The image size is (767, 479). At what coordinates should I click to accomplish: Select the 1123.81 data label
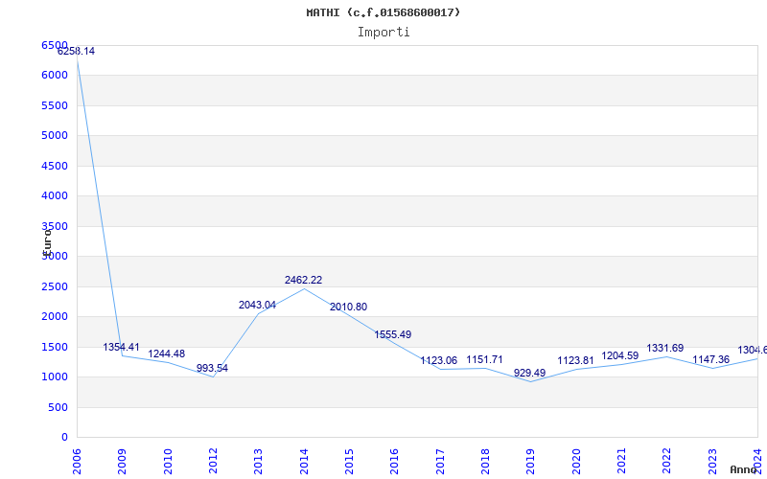[x=576, y=361]
